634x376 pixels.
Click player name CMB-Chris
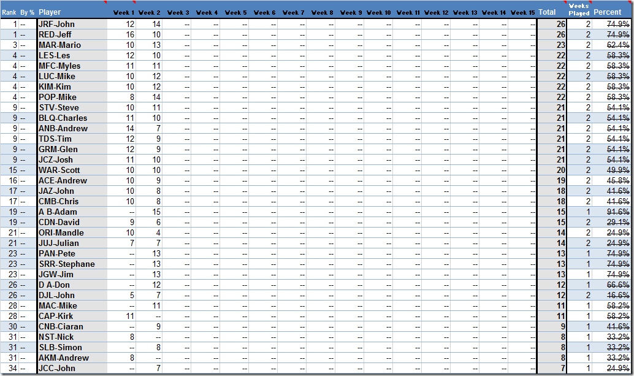(59, 202)
